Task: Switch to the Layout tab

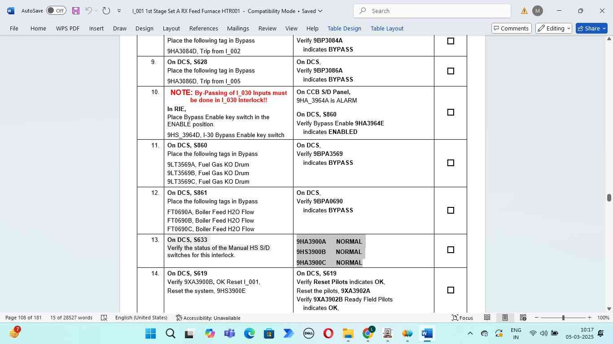Action: pos(171,28)
